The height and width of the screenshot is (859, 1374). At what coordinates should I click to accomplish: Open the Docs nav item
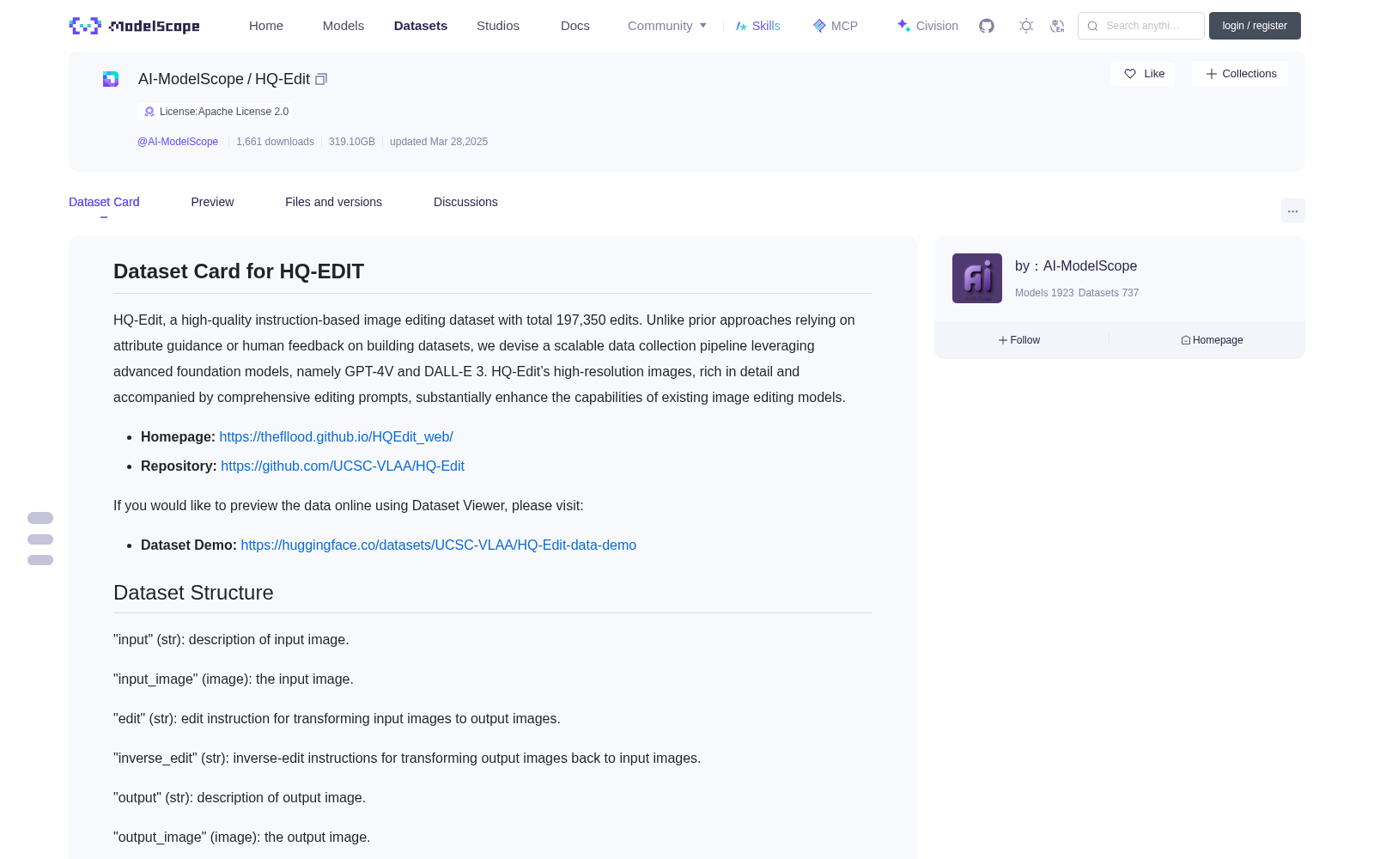pos(575,26)
